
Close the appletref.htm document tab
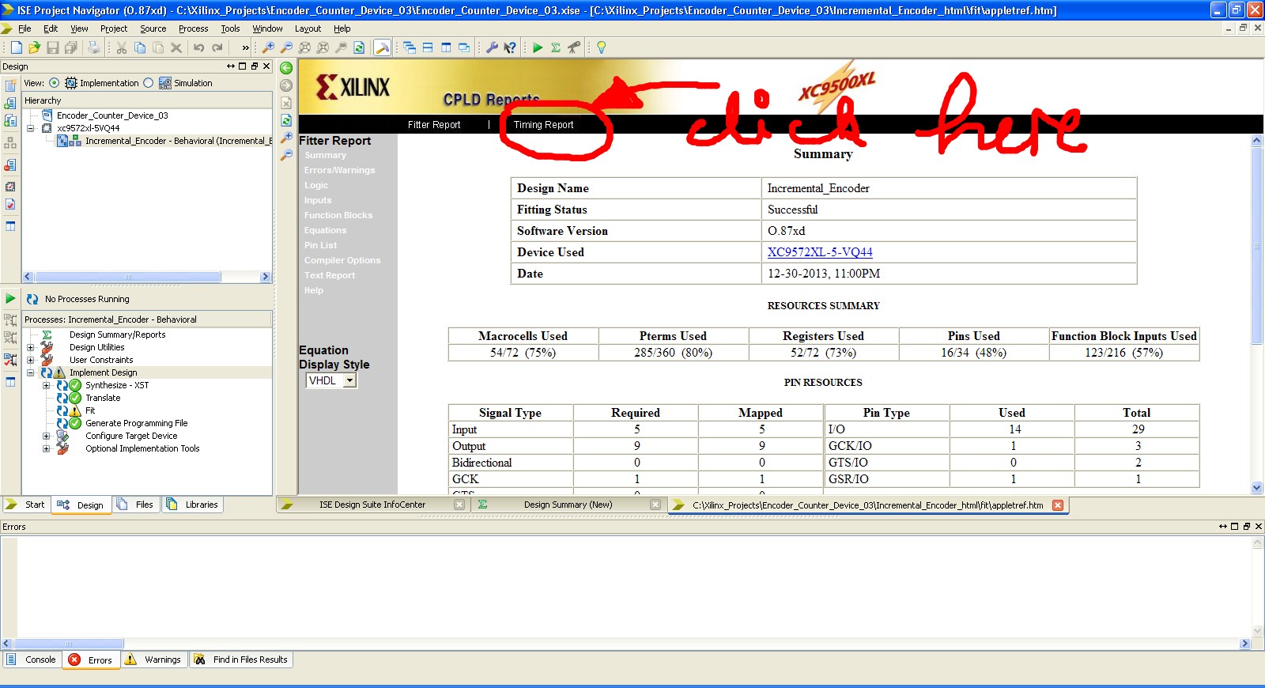click(1058, 505)
